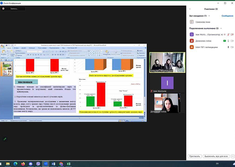This screenshot has height=167, width=235.
Task: Click the PowerPoint Office button
Action: [x=2, y=46]
